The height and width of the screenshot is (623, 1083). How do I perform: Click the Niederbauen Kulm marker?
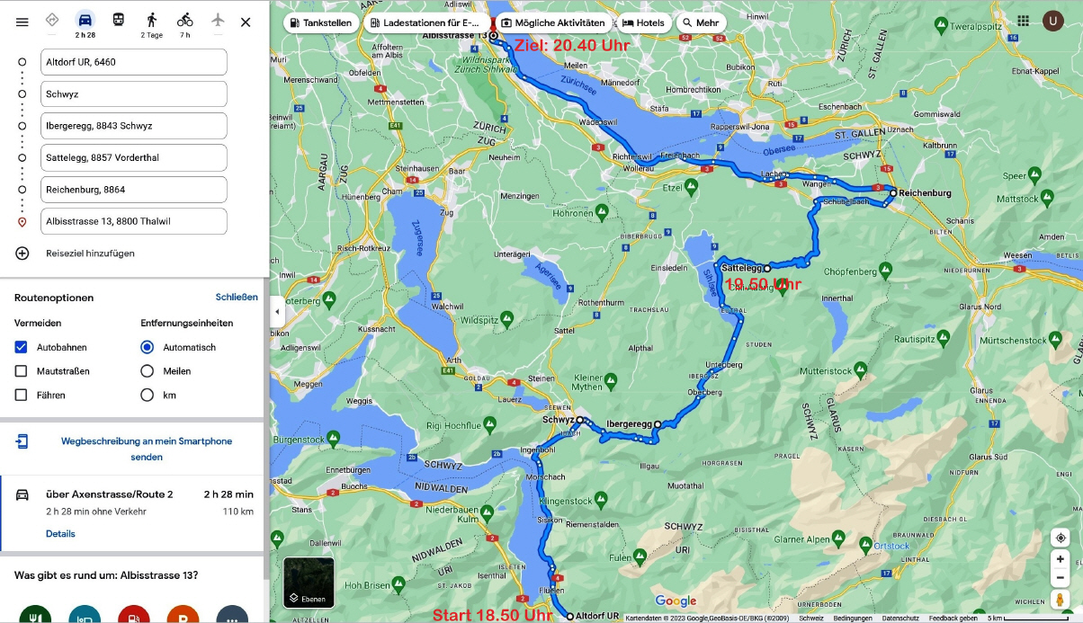coord(487,512)
